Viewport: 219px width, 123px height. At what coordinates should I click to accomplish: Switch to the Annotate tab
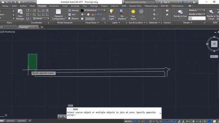[x=75, y=6]
